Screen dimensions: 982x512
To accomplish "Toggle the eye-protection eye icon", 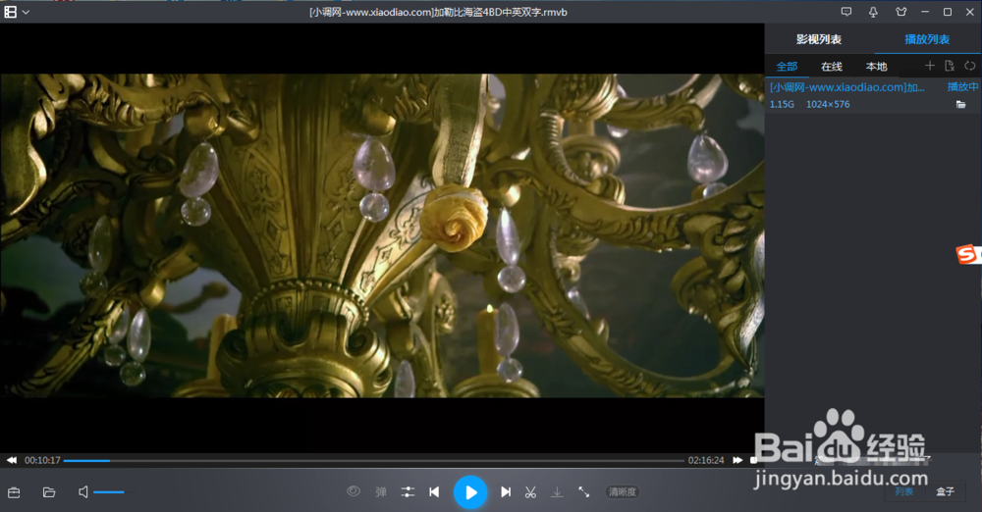I will [354, 491].
